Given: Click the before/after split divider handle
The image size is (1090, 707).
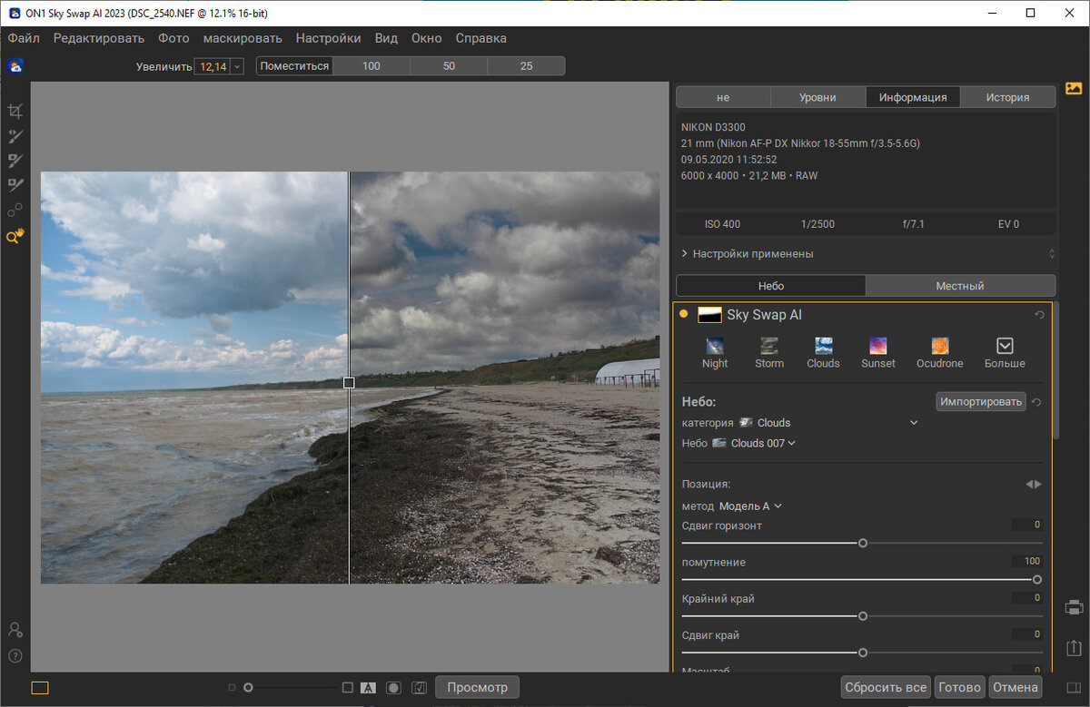Looking at the screenshot, I should click(x=349, y=383).
